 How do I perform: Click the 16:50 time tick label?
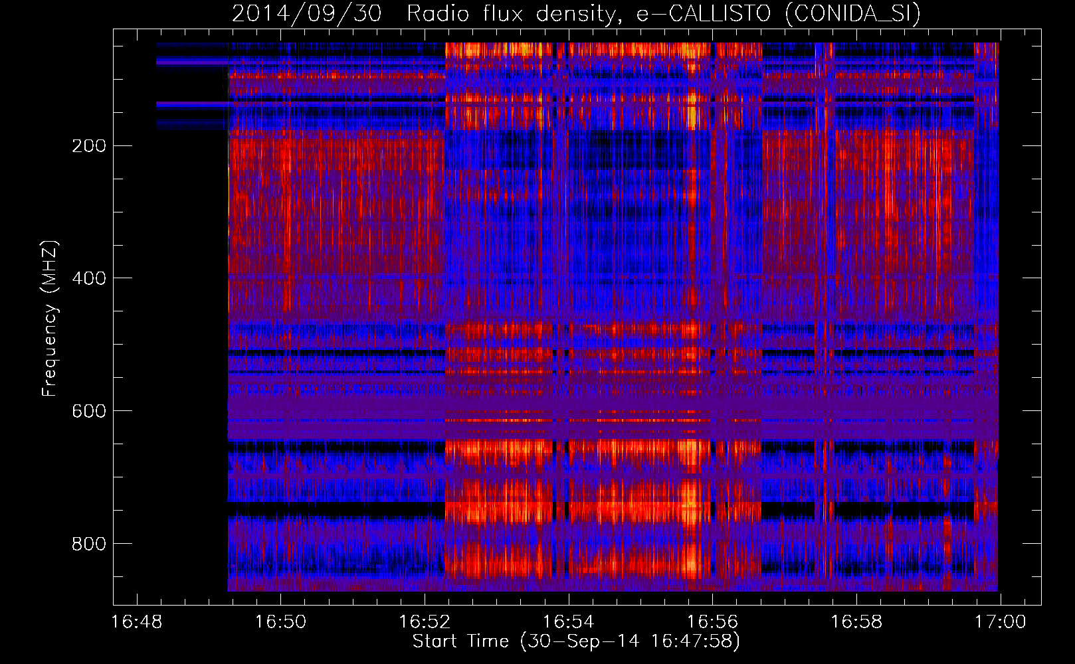point(281,622)
